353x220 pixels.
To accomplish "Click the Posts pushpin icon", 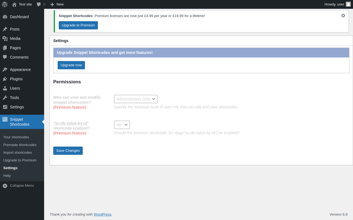I will tap(5, 29).
